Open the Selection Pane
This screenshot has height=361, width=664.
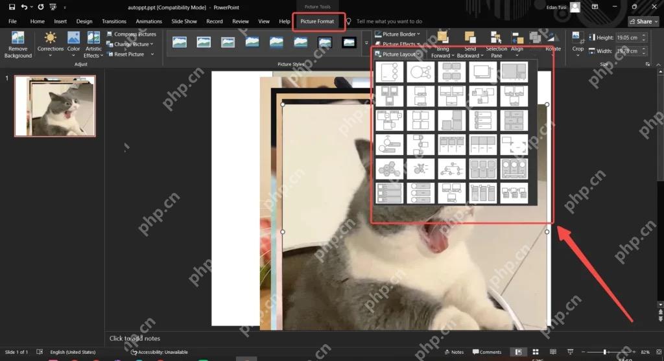pos(496,45)
